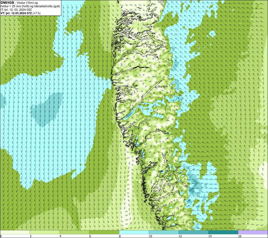
Task: Click the 'VT: þri. 12.03.2024 07Z (+7 h)' line
Action: point(21,13)
